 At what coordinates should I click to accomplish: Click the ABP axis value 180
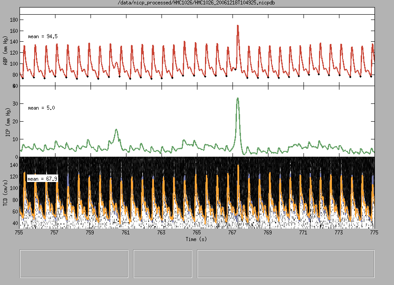14,20
